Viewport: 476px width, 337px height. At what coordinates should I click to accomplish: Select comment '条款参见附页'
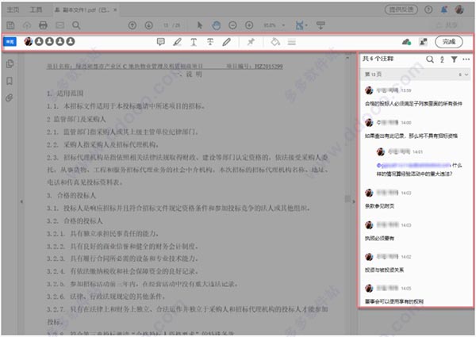(x=379, y=206)
